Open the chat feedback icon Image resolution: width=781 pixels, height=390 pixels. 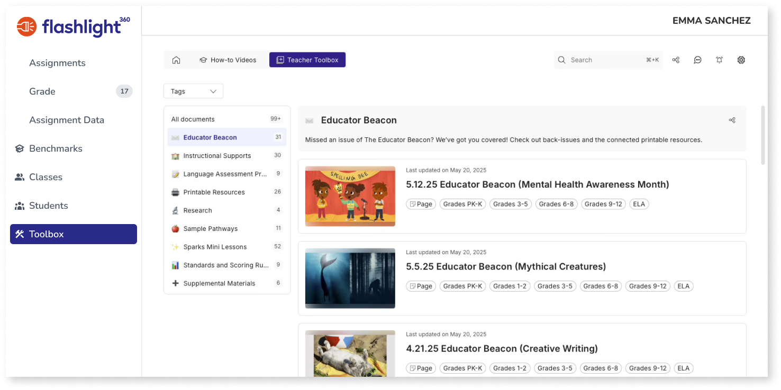[697, 60]
